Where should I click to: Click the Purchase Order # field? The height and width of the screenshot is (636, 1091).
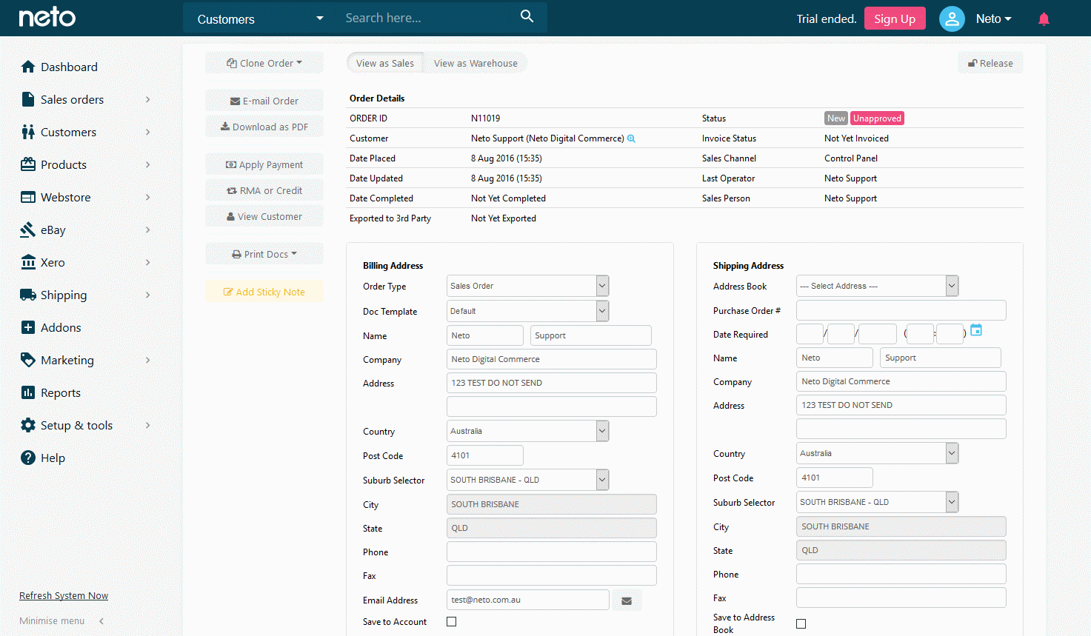[x=901, y=310]
